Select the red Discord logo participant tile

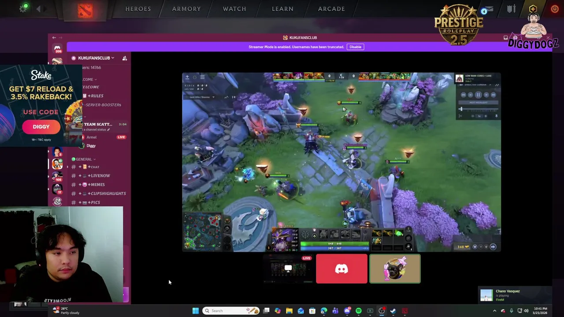coord(341,269)
